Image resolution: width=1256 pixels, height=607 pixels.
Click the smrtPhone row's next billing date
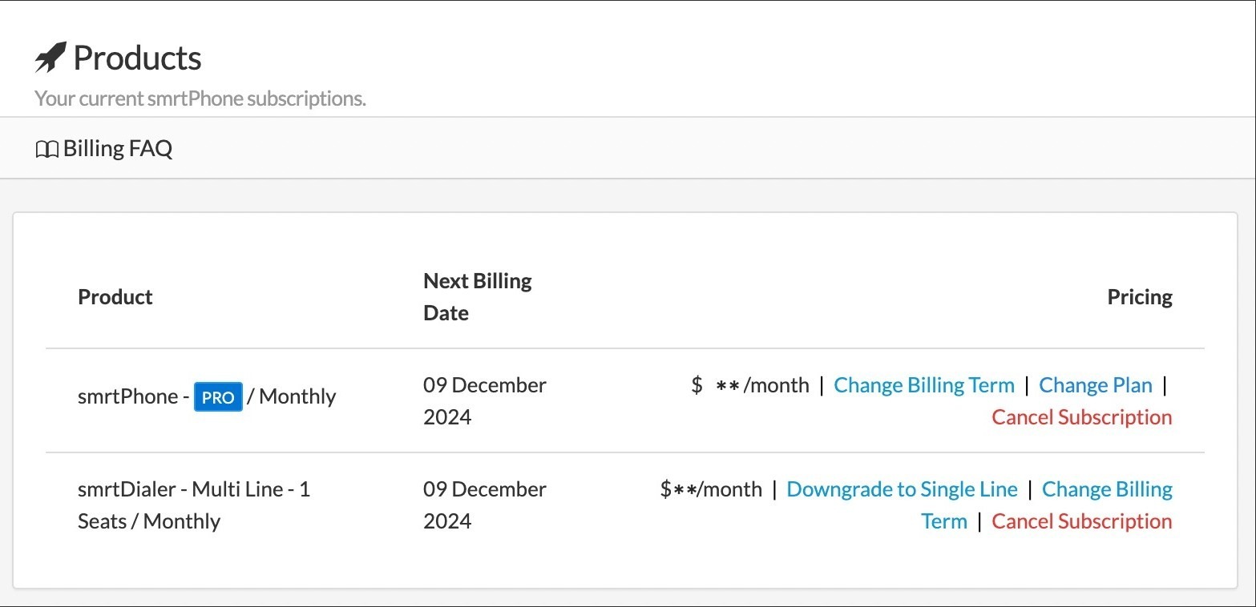coord(484,400)
